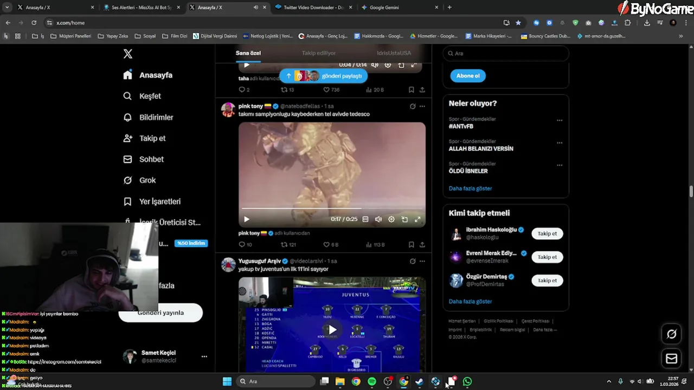Image resolution: width=694 pixels, height=390 pixels.
Task: Open the X logo home icon
Action: [127, 54]
